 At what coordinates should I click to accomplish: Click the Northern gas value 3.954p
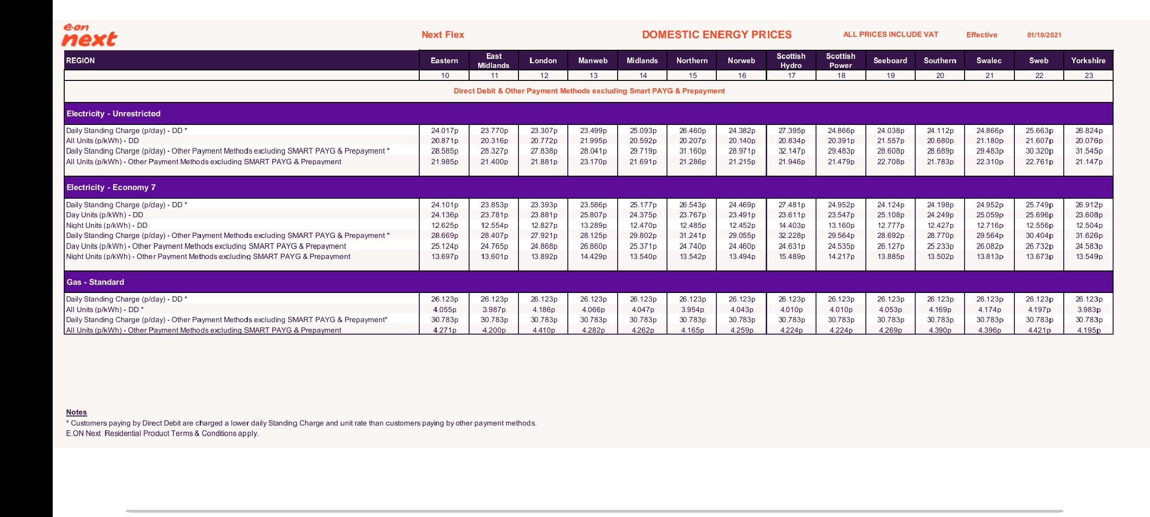pos(692,310)
